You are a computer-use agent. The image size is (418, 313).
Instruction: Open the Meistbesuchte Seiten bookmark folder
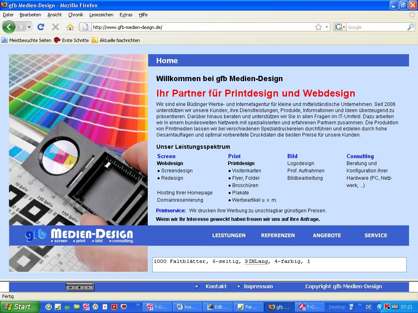[x=26, y=40]
